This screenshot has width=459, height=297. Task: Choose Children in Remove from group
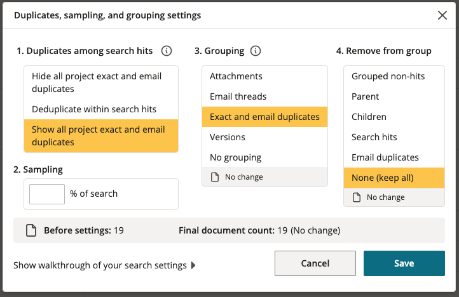pyautogui.click(x=394, y=117)
